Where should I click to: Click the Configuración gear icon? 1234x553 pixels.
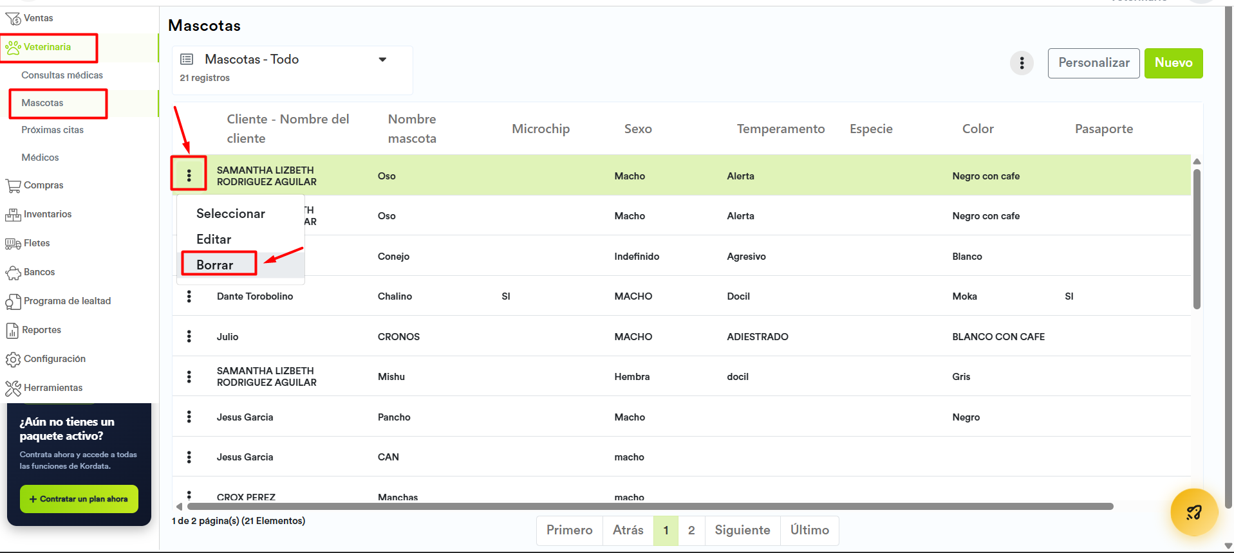tap(13, 359)
